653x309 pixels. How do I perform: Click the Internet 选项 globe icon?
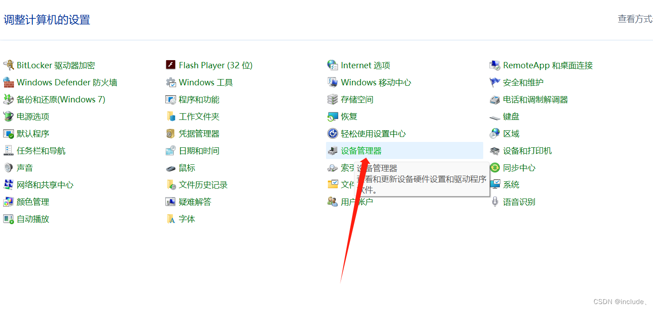tap(333, 65)
